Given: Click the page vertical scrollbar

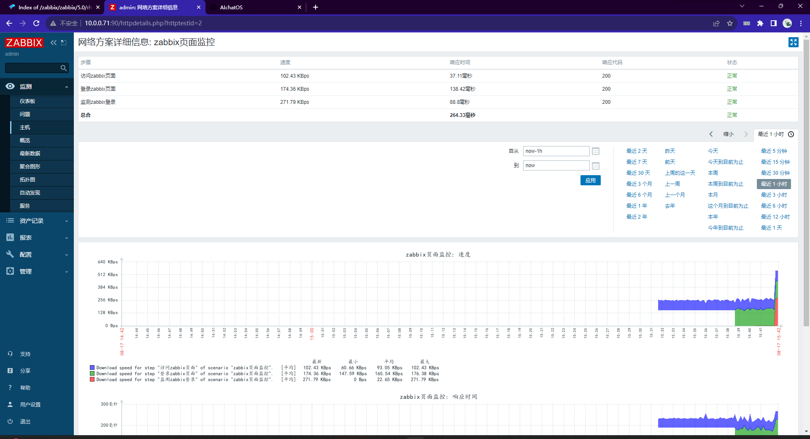Looking at the screenshot, I should point(806,183).
